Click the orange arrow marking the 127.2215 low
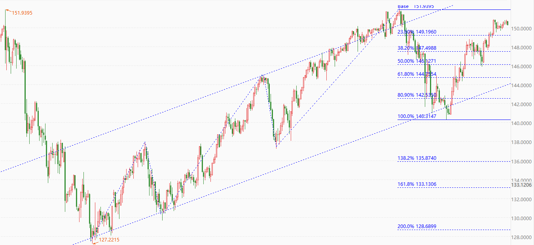This screenshot has width=534, height=245. (x=95, y=242)
